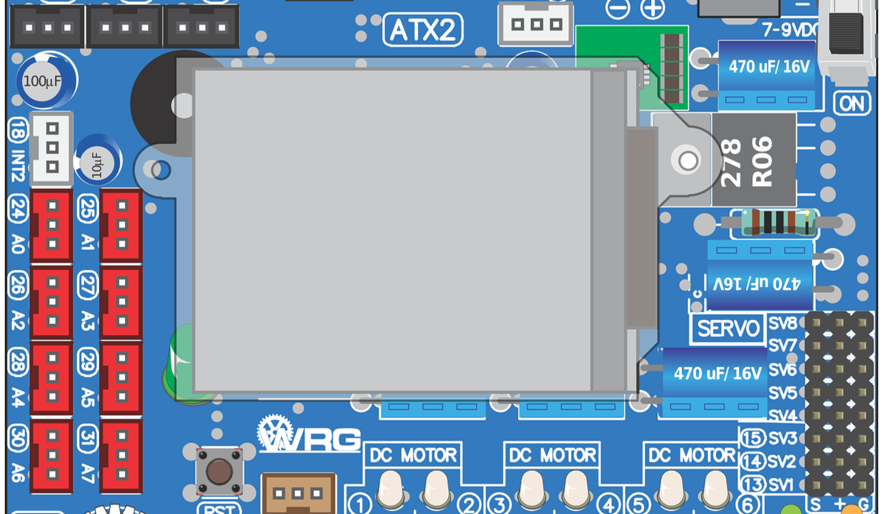Click the SERVO header label
883x514 pixels.
728,329
